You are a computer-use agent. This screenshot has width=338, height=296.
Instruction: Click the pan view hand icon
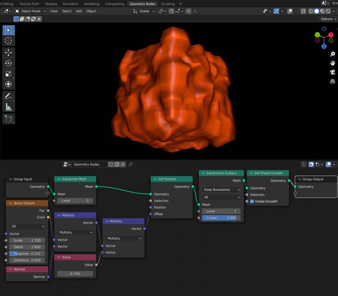tap(333, 63)
